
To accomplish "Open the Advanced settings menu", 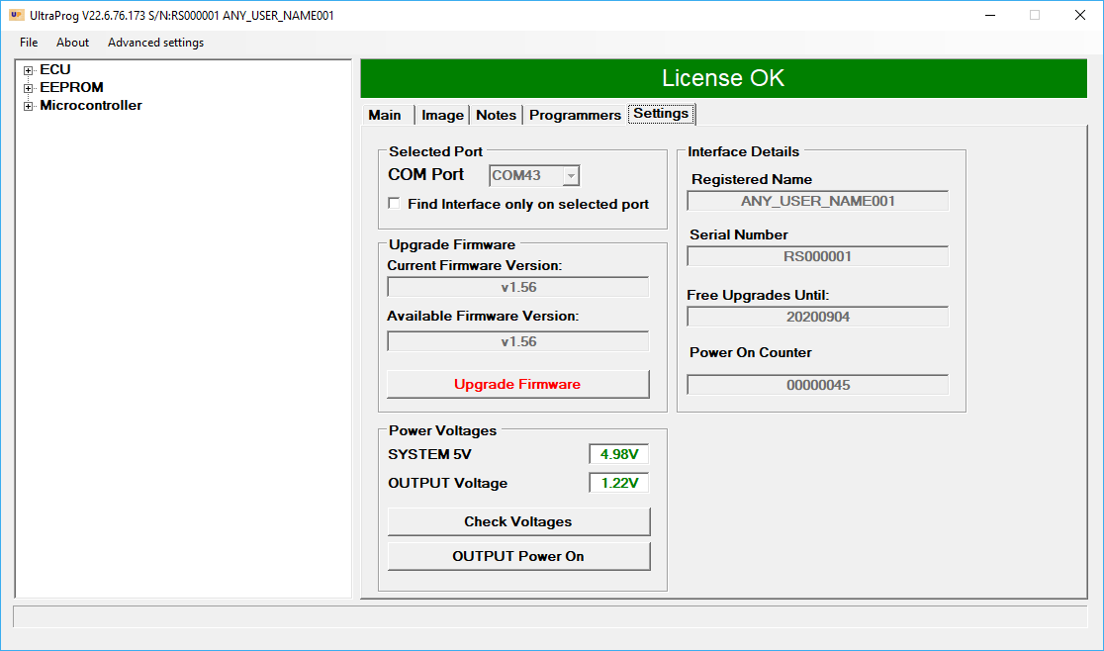I will (x=155, y=43).
